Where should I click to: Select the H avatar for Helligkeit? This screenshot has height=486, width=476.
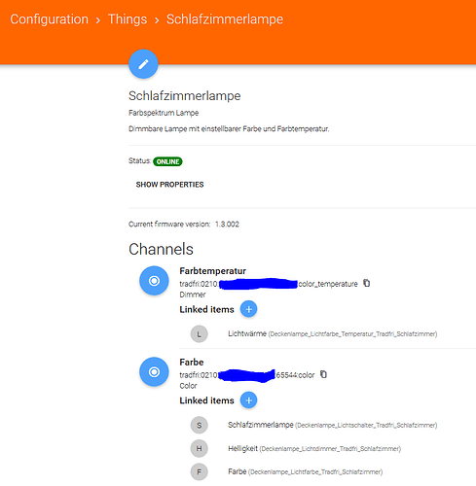(199, 448)
